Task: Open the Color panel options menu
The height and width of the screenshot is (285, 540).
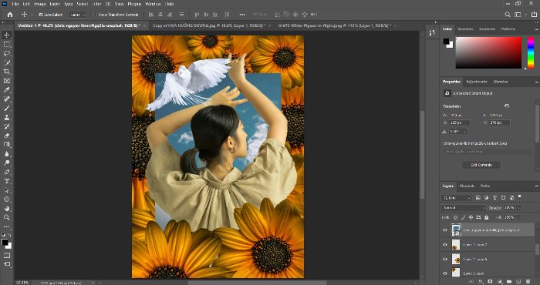Action: 536,29
